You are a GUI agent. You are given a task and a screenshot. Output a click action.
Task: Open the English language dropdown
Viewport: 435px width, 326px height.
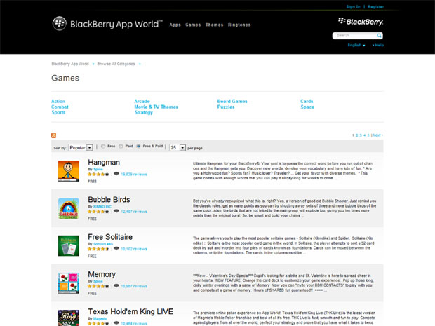click(356, 45)
